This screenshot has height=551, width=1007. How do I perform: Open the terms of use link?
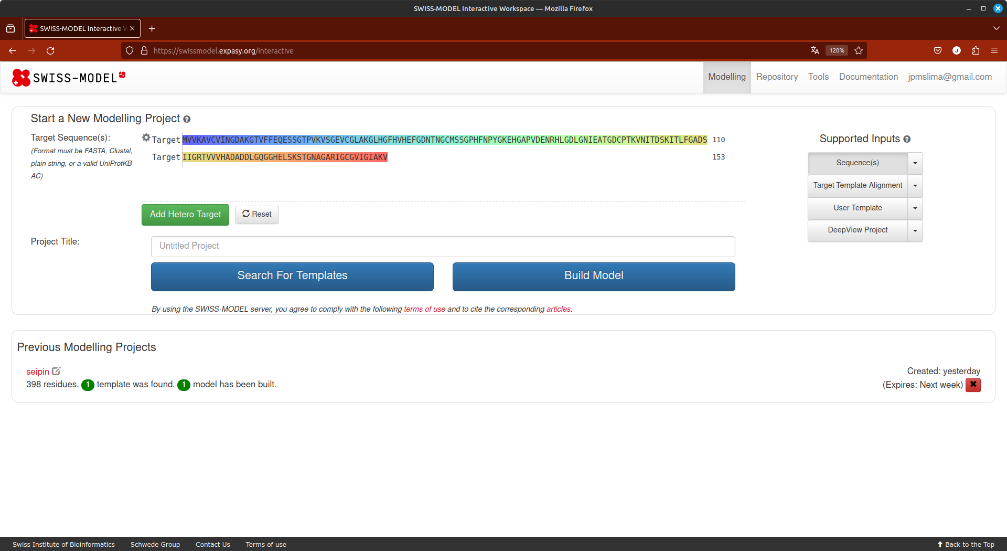point(424,309)
